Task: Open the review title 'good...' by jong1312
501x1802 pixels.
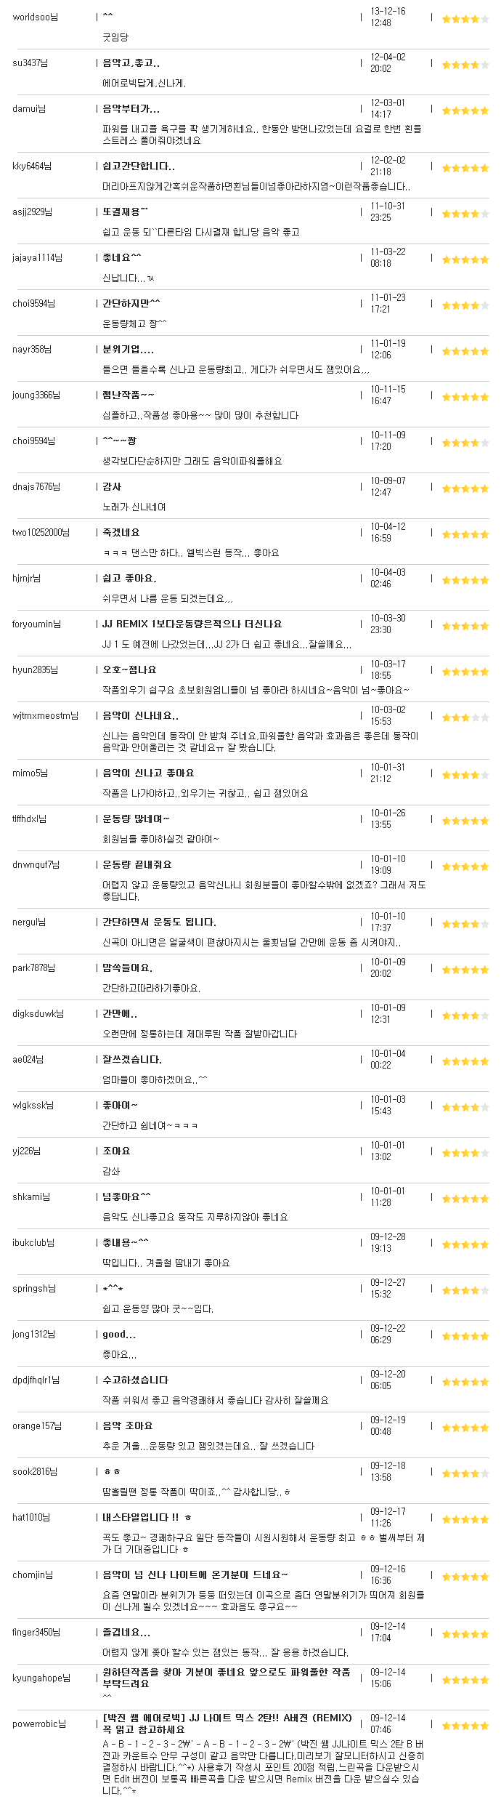Action: coord(119,1335)
